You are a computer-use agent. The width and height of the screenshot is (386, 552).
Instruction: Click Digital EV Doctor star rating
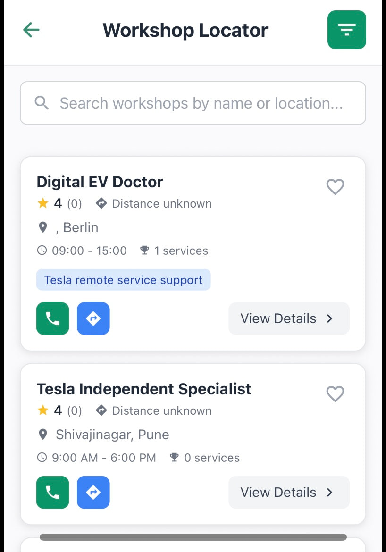pos(43,203)
